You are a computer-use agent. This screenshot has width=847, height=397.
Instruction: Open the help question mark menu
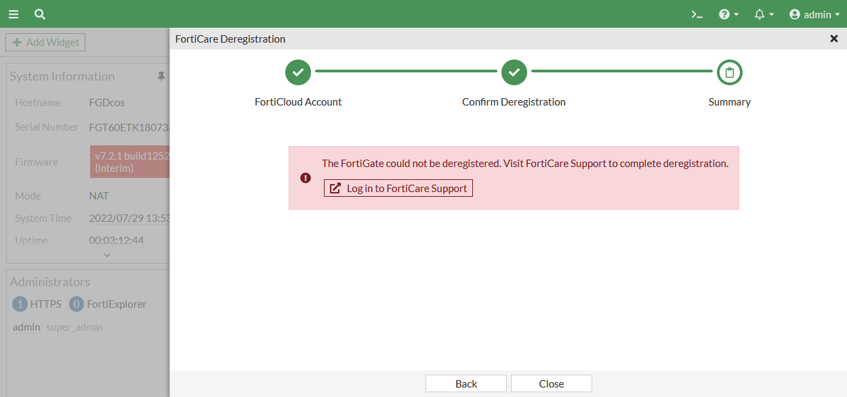click(728, 14)
